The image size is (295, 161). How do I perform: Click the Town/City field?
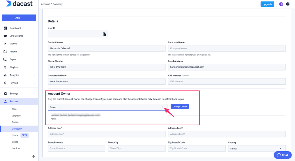(x=137, y=148)
